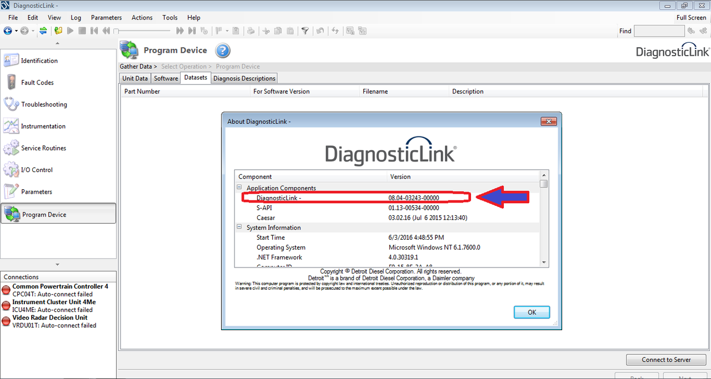Click the Cut scissors icon
Image resolution: width=711 pixels, height=379 pixels.
click(266, 31)
